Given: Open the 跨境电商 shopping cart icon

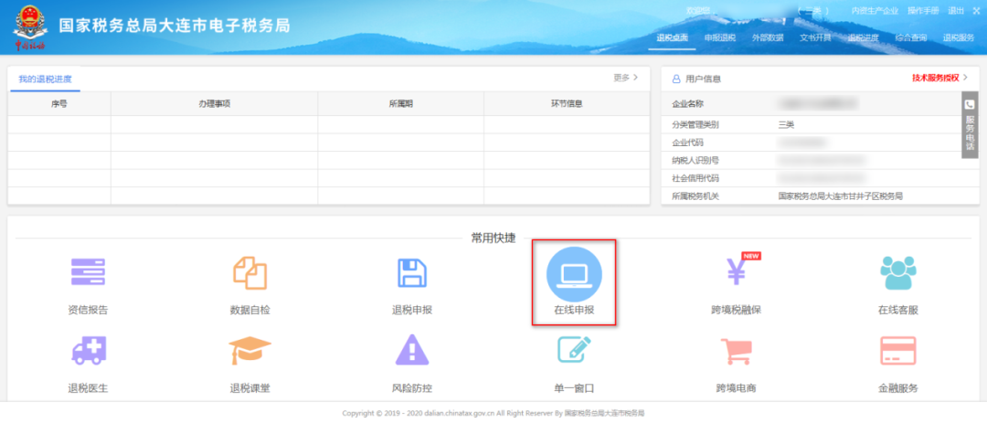Looking at the screenshot, I should pyautogui.click(x=737, y=351).
